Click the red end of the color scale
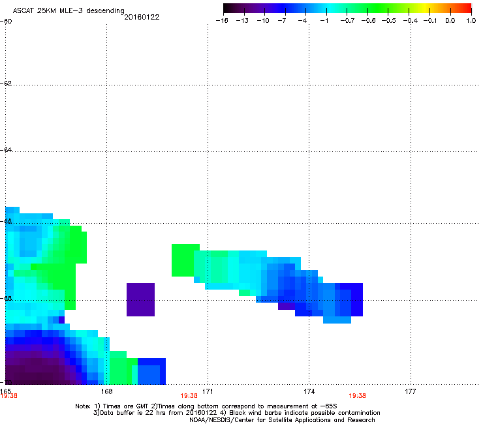The width and height of the screenshot is (483, 424). click(467, 8)
